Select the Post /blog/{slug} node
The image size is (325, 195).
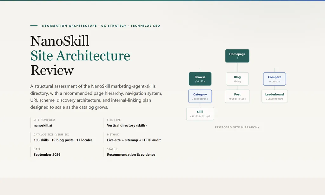pos(237,96)
